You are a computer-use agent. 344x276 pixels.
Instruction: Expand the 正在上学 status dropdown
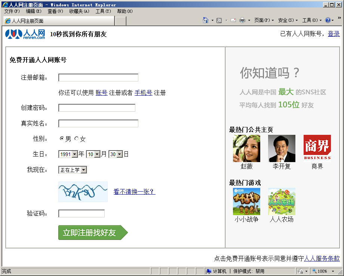[x=73, y=170]
